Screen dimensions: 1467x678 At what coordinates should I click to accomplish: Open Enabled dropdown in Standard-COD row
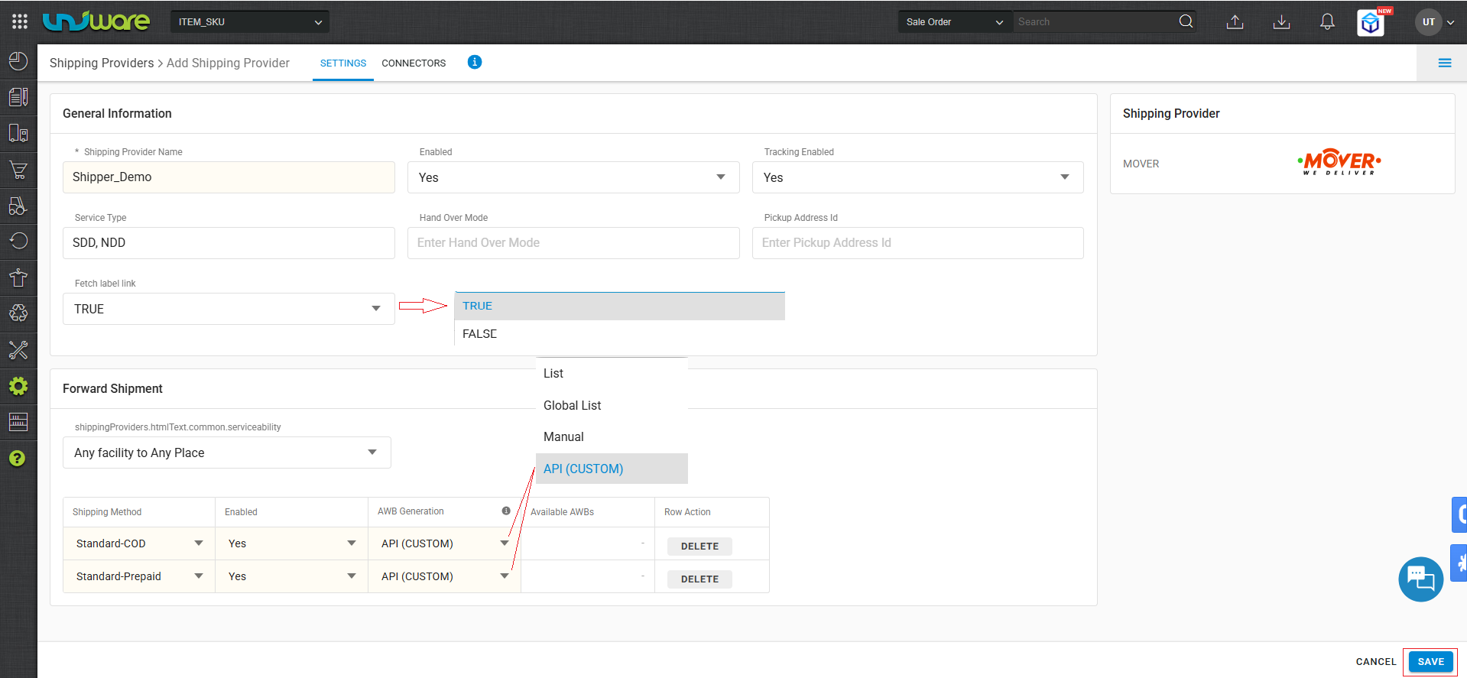point(292,543)
